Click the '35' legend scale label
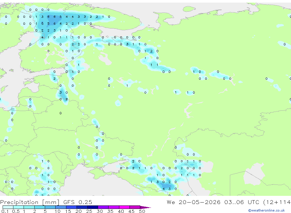 tap(110, 211)
